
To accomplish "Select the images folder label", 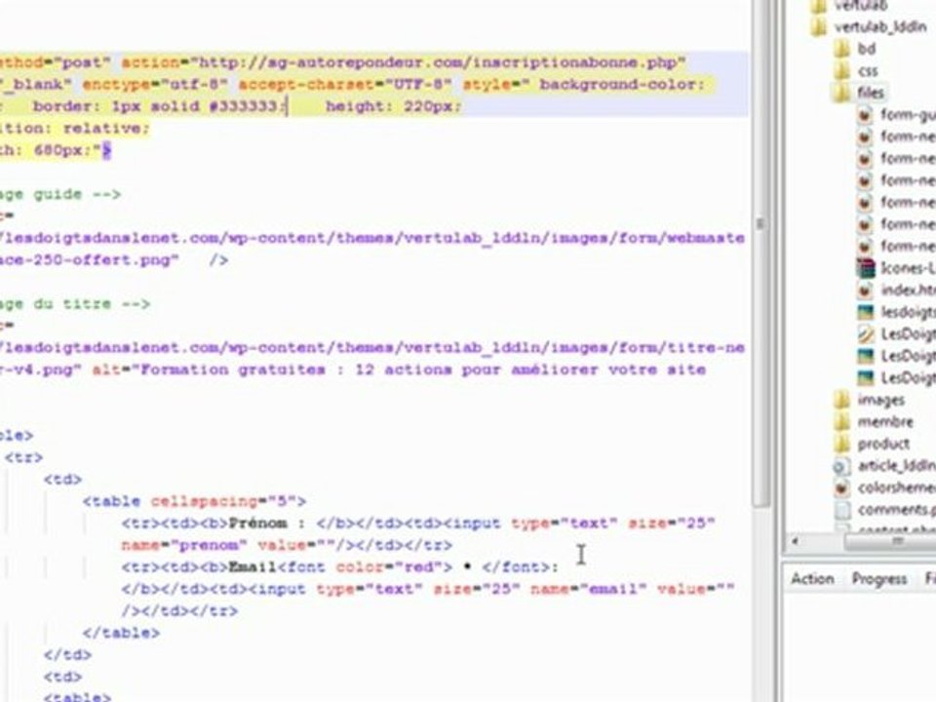I will point(881,400).
